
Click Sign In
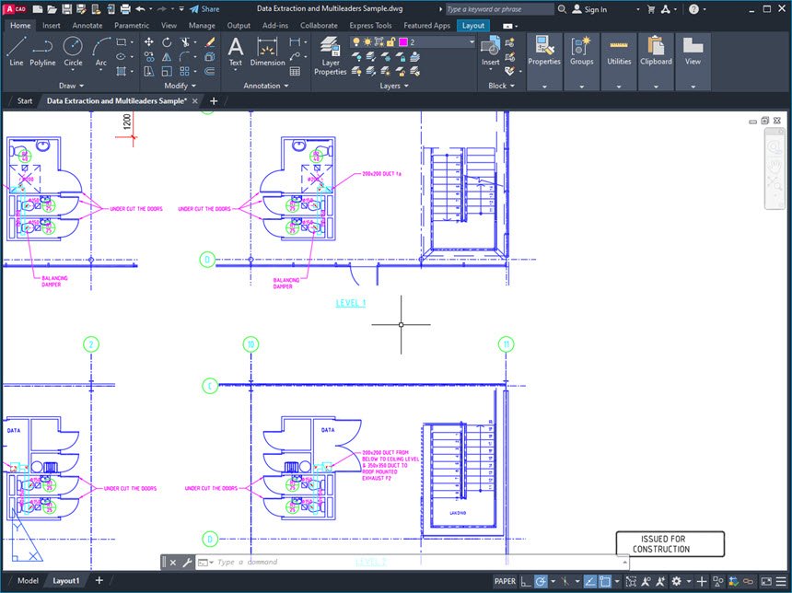coord(590,9)
